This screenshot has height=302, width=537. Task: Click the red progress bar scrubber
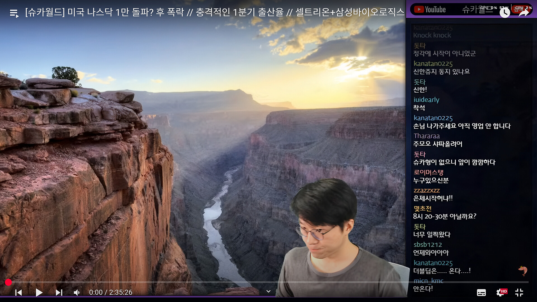coord(8,282)
